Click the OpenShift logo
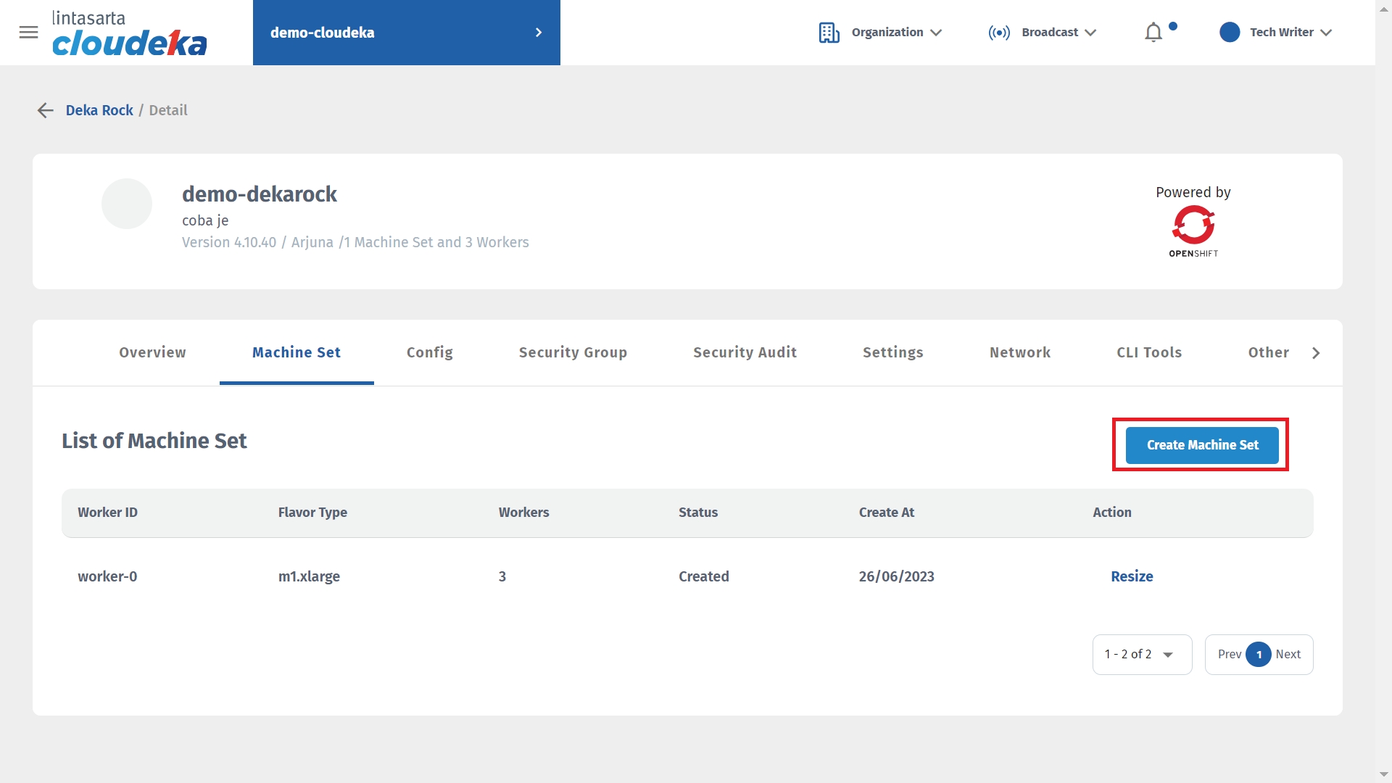Image resolution: width=1392 pixels, height=783 pixels. (x=1193, y=231)
